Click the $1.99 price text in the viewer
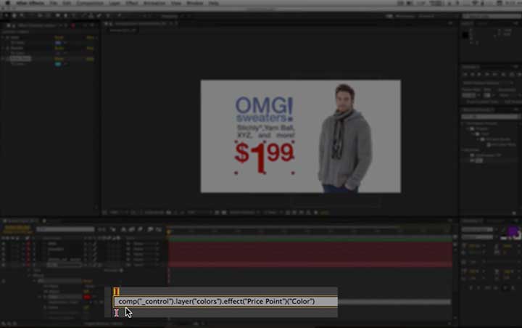The image size is (522, 328). click(x=265, y=157)
